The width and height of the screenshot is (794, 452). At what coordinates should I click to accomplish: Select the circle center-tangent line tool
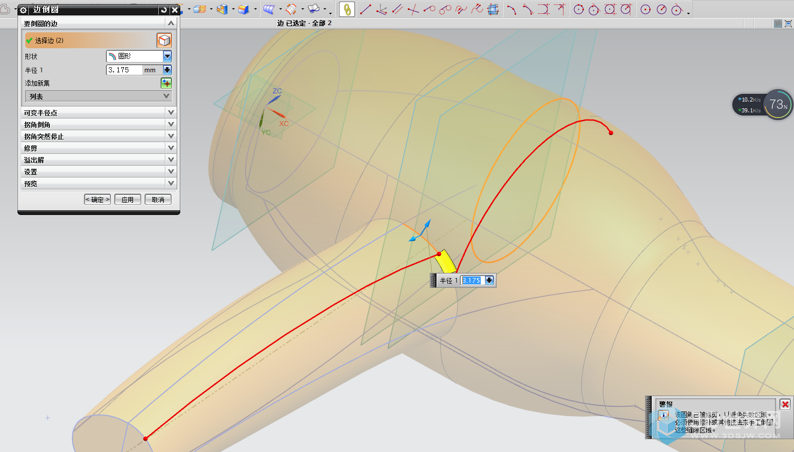(677, 9)
